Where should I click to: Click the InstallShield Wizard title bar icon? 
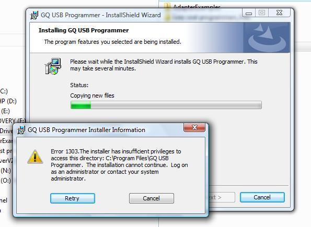pos(34,15)
